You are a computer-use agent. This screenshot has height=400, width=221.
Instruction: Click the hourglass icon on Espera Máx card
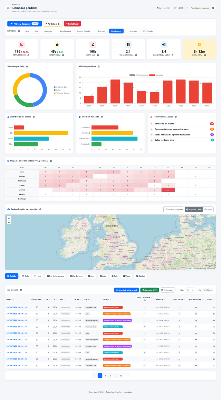coord(93,44)
